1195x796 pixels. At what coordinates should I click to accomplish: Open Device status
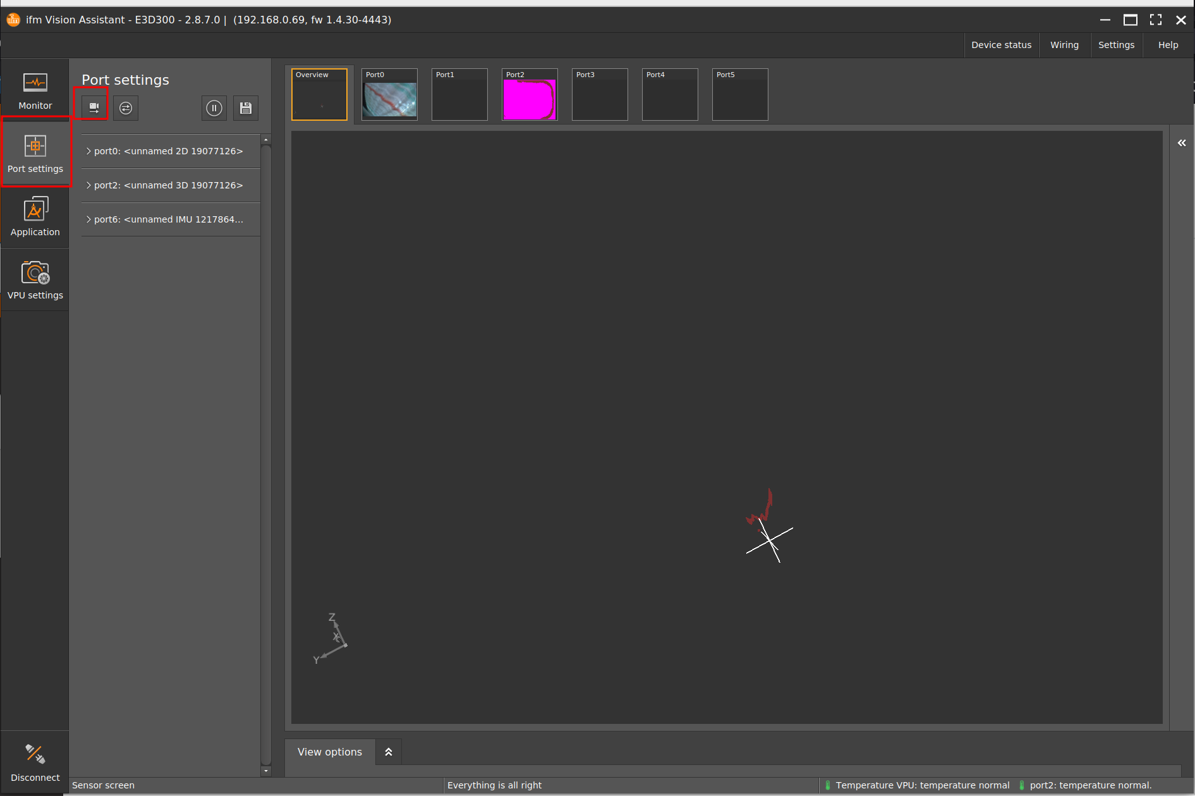coord(1001,44)
